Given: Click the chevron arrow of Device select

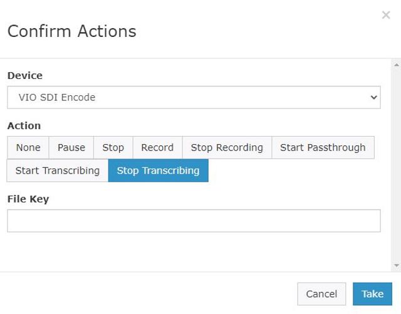Looking at the screenshot, I should tap(373, 97).
